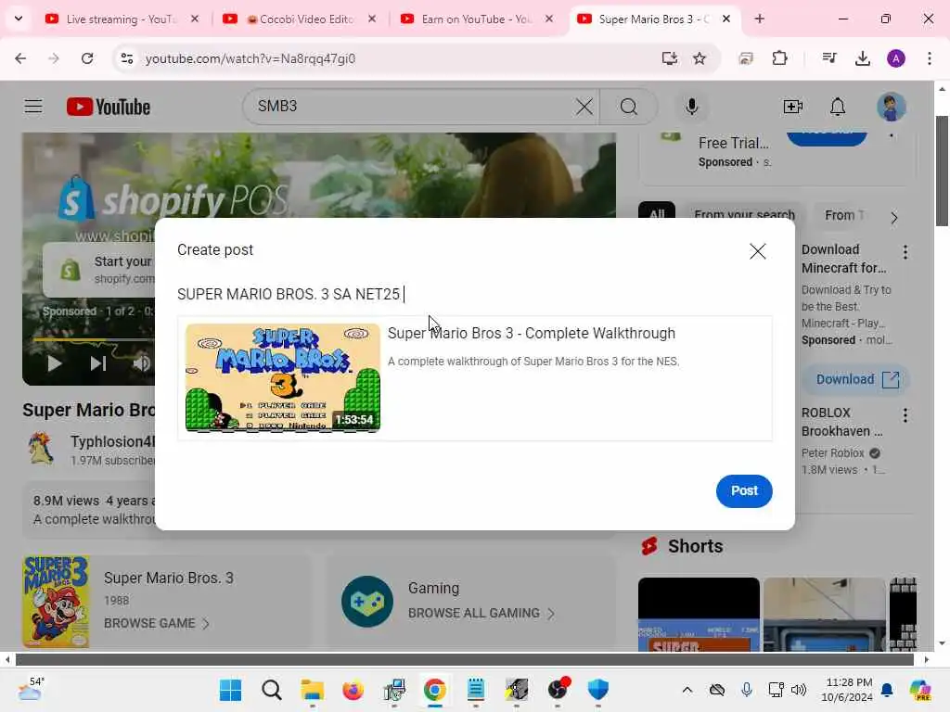Click BROWSE ALL GAMING link
950x712 pixels.
481,614
